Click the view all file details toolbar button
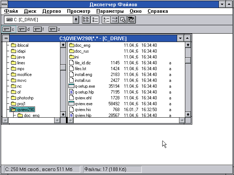 [94, 20]
